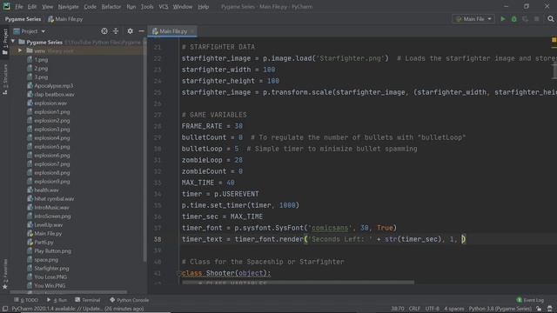Open the Tools menu
This screenshot has height=313, width=557.
147,6
